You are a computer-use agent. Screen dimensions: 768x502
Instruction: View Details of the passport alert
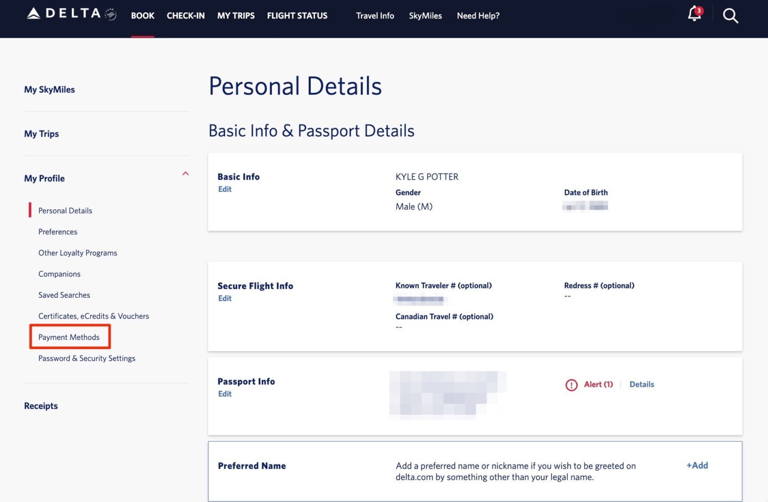(642, 384)
